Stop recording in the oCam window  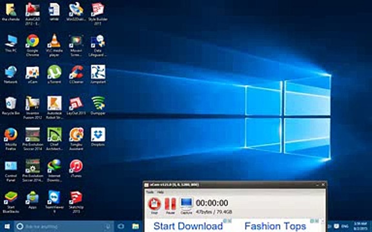tap(154, 206)
